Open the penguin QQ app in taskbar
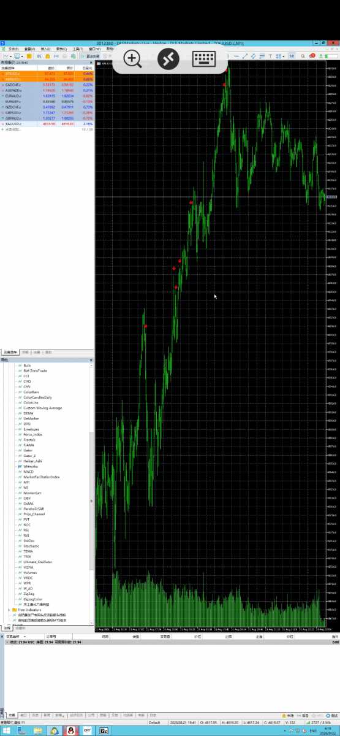This screenshot has width=340, height=736. coord(72,731)
